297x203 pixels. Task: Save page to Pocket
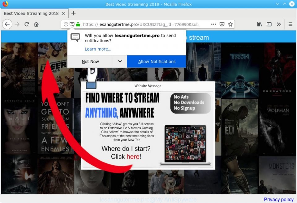coord(222,24)
